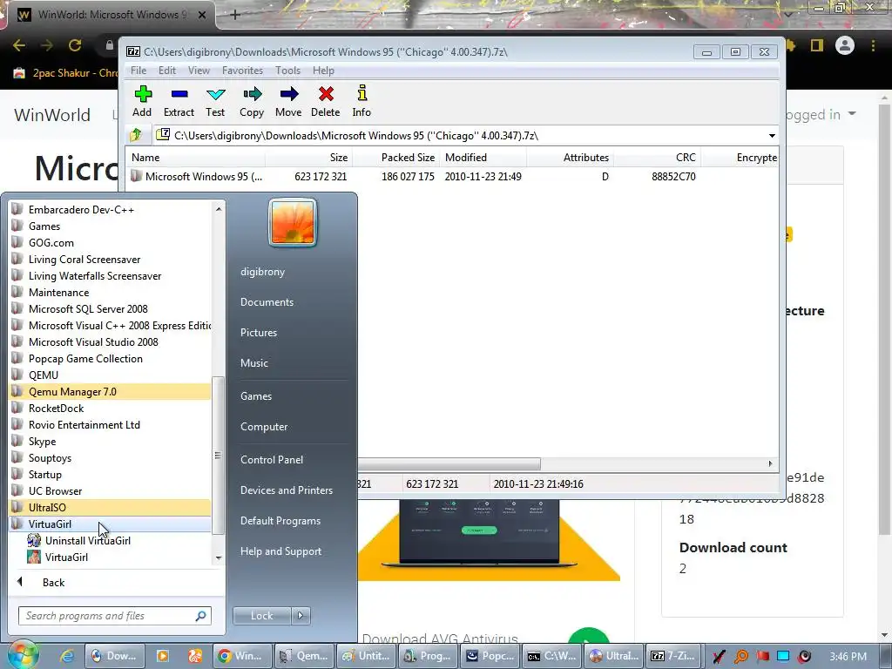The width and height of the screenshot is (892, 669).
Task: Click the Lock button in Start menu
Action: coord(261,616)
